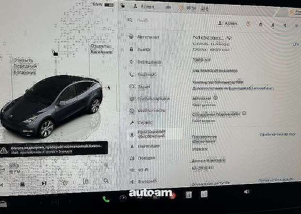Tap the magnifier icon beside Поиск
301x214 pixels.
[x=130, y=20]
